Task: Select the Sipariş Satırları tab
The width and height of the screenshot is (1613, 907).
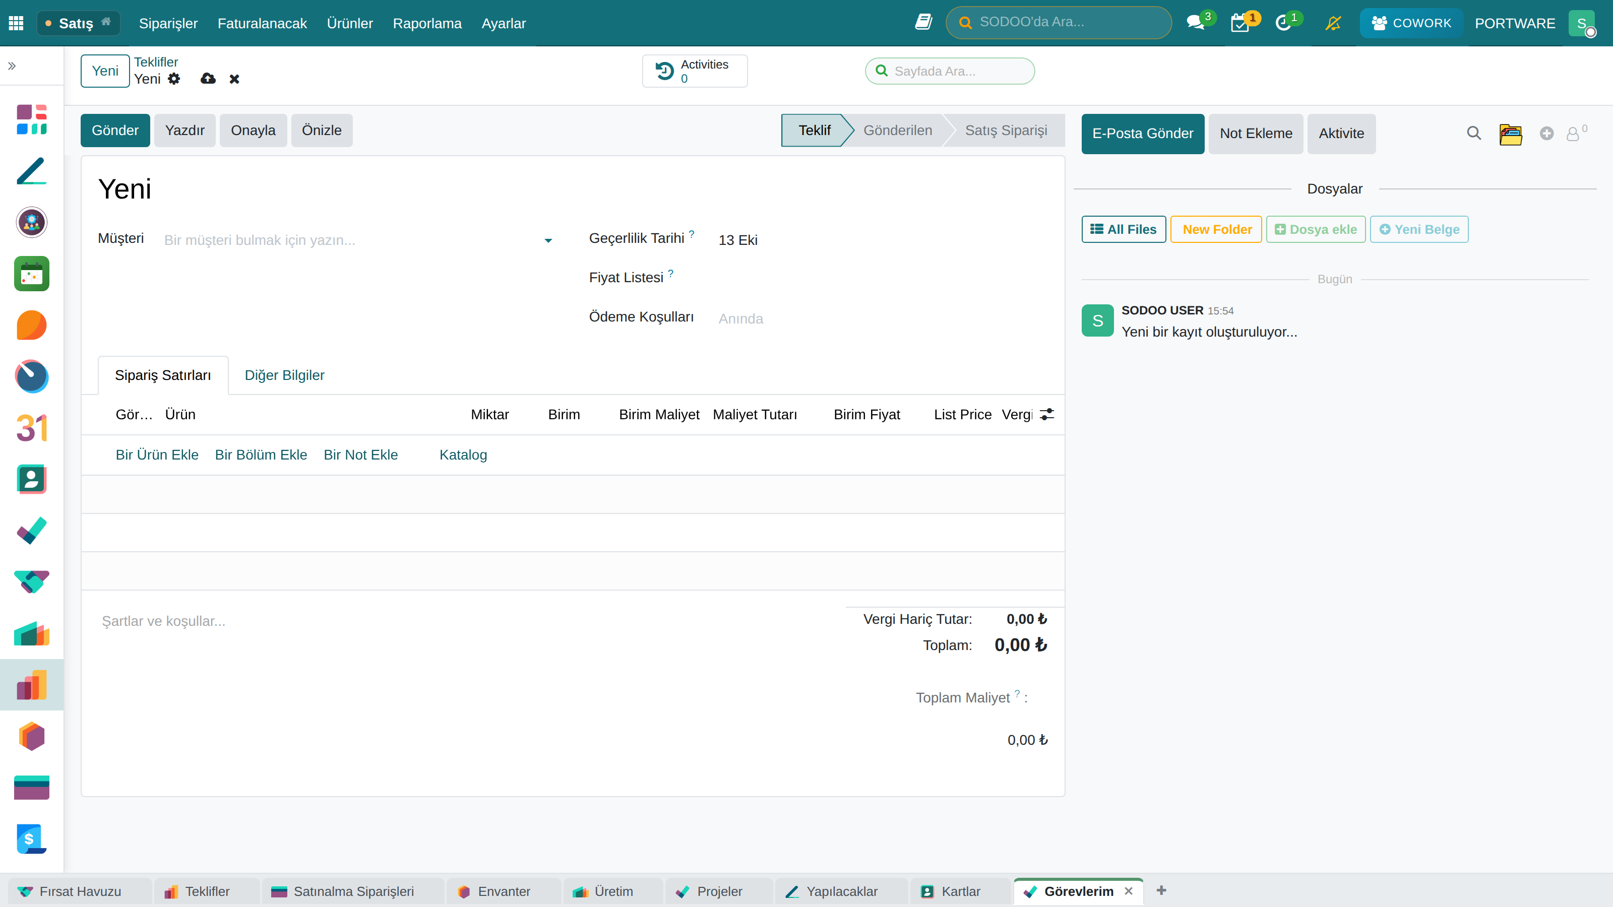Action: click(163, 375)
